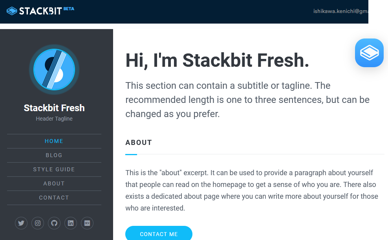Navigate to ABOUT in sidebar menu
Image resolution: width=388 pixels, height=240 pixels.
coord(54,183)
